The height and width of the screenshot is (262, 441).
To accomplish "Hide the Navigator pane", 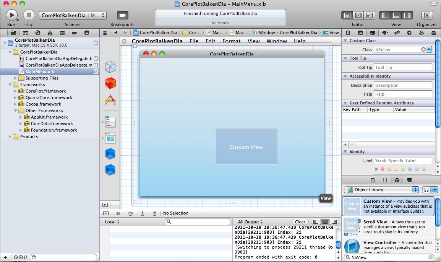I will click(x=385, y=15).
